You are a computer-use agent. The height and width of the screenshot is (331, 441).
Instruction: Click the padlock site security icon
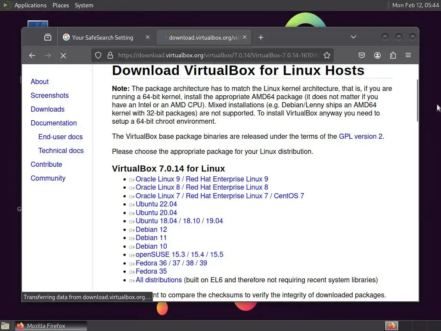(110, 56)
